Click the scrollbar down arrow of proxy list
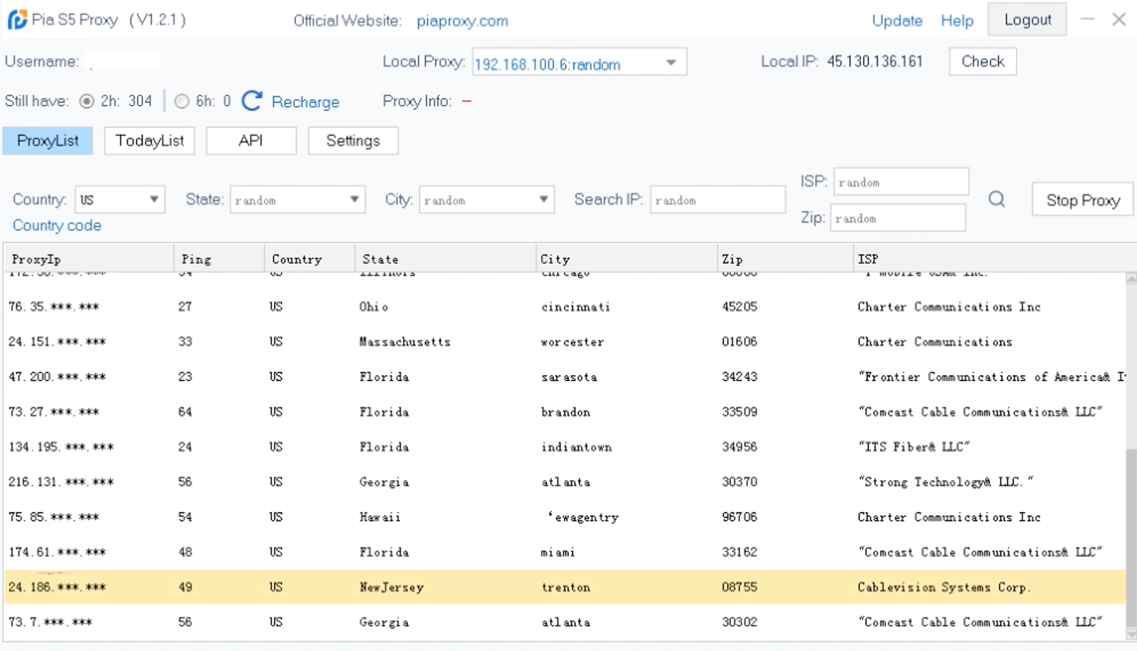Image resolution: width=1137 pixels, height=651 pixels. (1131, 635)
